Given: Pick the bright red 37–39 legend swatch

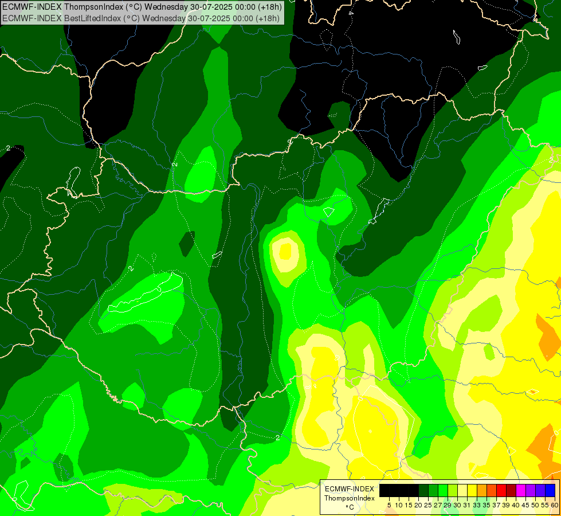Looking at the screenshot, I should pyautogui.click(x=501, y=490).
